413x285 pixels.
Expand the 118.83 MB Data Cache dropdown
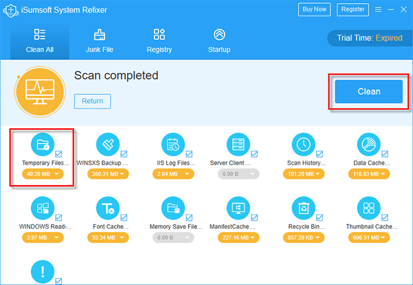tap(369, 174)
